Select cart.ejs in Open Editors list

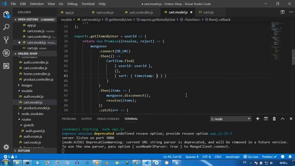pos(35,48)
